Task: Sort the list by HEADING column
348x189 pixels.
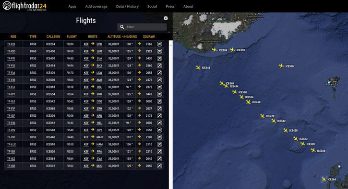Action: pyautogui.click(x=131, y=36)
